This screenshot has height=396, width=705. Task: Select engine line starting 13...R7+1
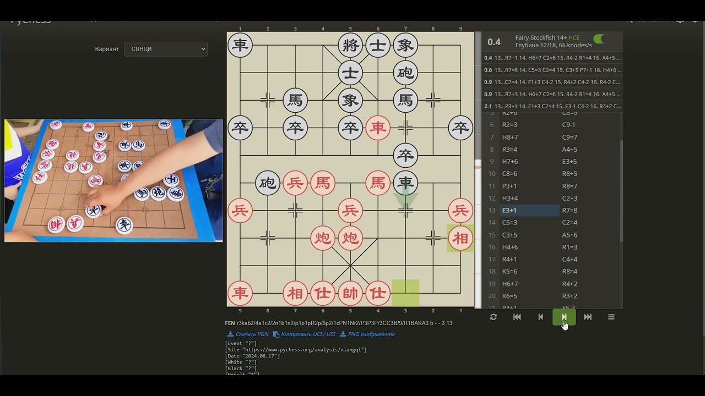point(552,58)
